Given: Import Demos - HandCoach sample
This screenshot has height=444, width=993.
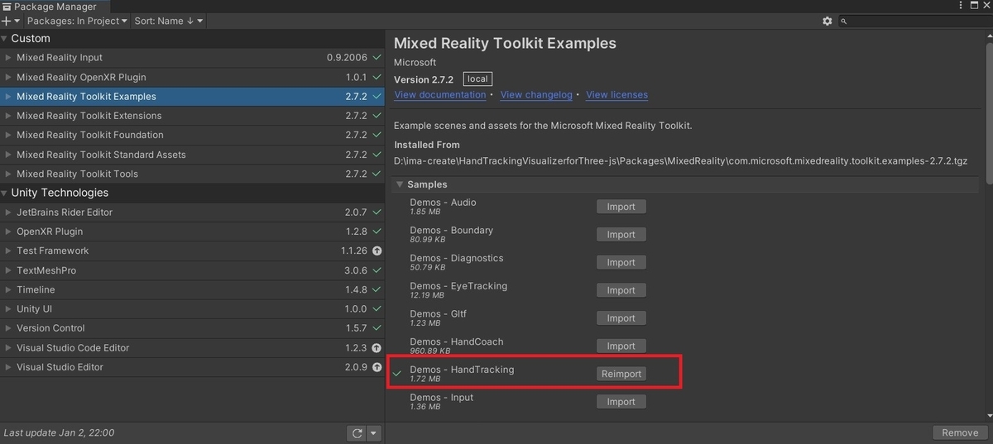Looking at the screenshot, I should tap(621, 346).
